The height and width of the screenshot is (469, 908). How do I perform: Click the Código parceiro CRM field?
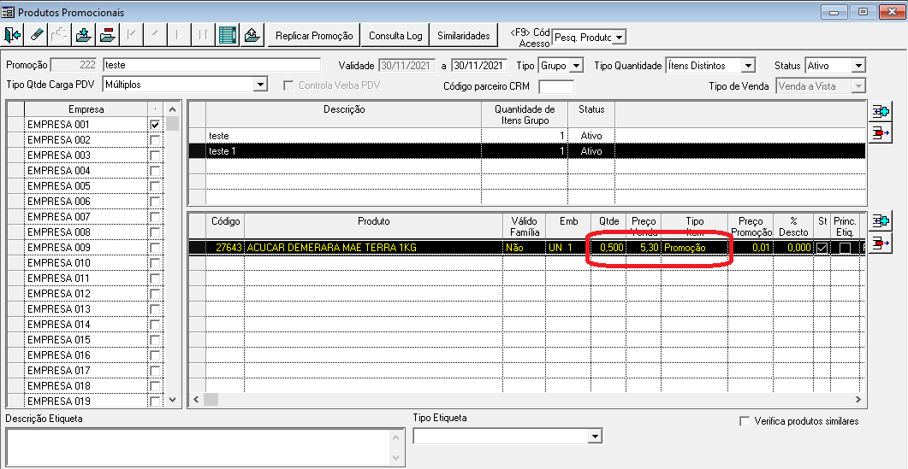pyautogui.click(x=556, y=86)
